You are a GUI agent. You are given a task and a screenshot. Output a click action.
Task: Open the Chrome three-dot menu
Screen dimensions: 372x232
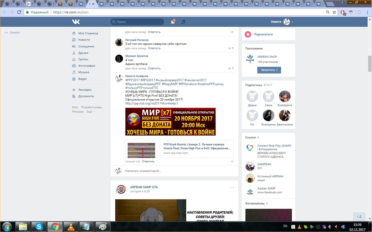point(367,12)
